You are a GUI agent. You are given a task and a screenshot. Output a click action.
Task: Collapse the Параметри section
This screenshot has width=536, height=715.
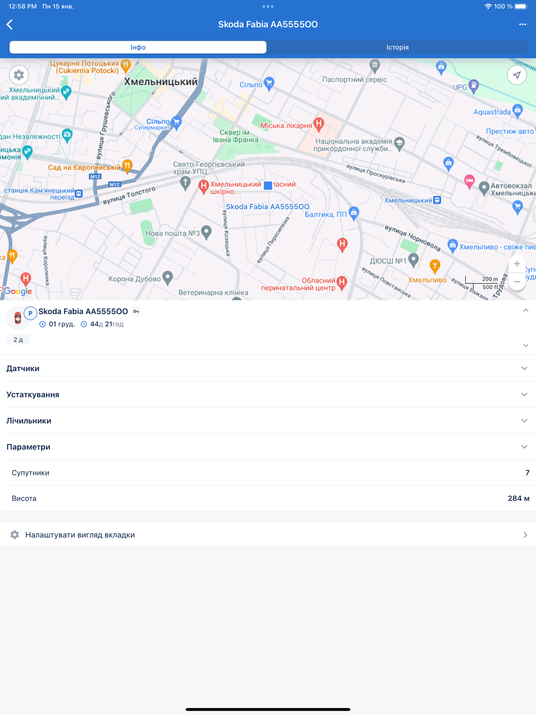click(268, 447)
